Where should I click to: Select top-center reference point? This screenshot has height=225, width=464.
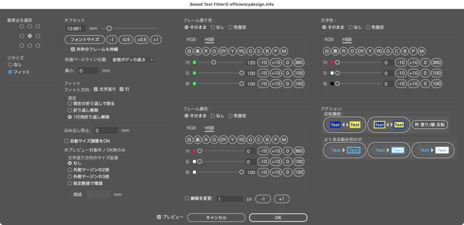[x=29, y=26]
